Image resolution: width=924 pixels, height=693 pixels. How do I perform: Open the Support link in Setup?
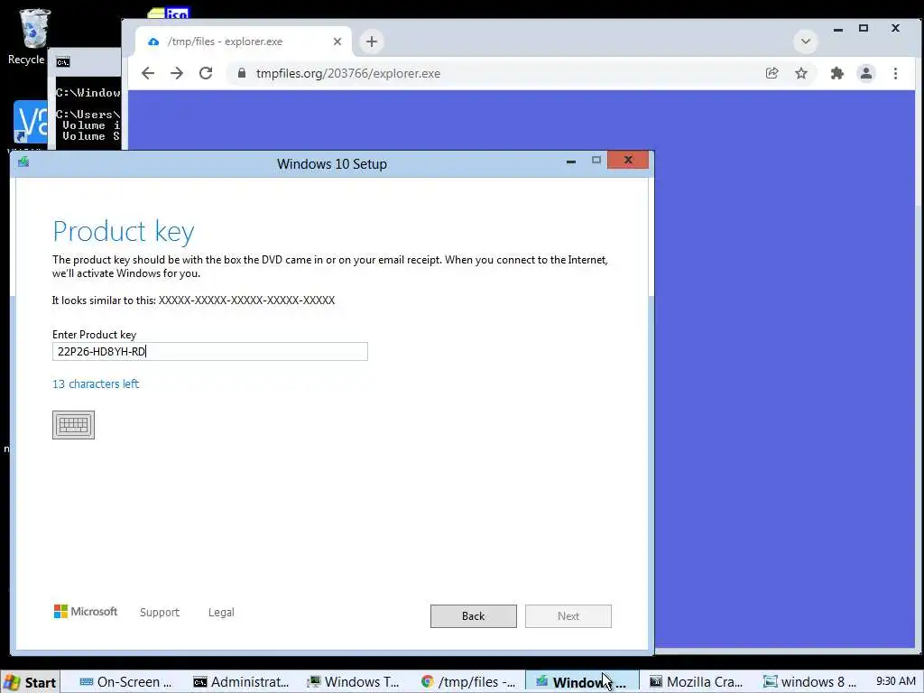click(x=160, y=613)
